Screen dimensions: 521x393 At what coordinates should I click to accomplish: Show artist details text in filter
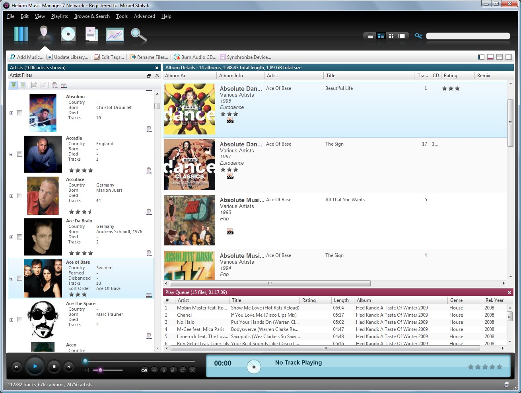click(x=34, y=85)
